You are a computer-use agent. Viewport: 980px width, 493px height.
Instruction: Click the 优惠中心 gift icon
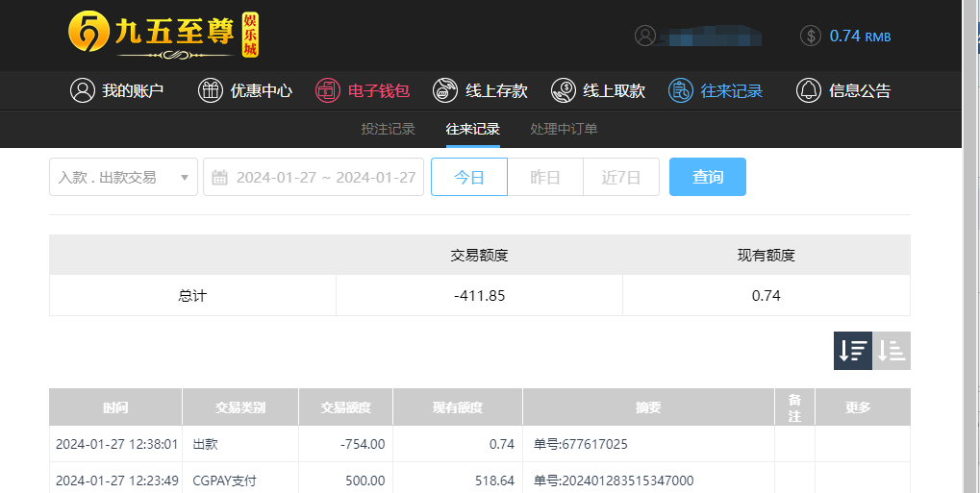(x=211, y=90)
